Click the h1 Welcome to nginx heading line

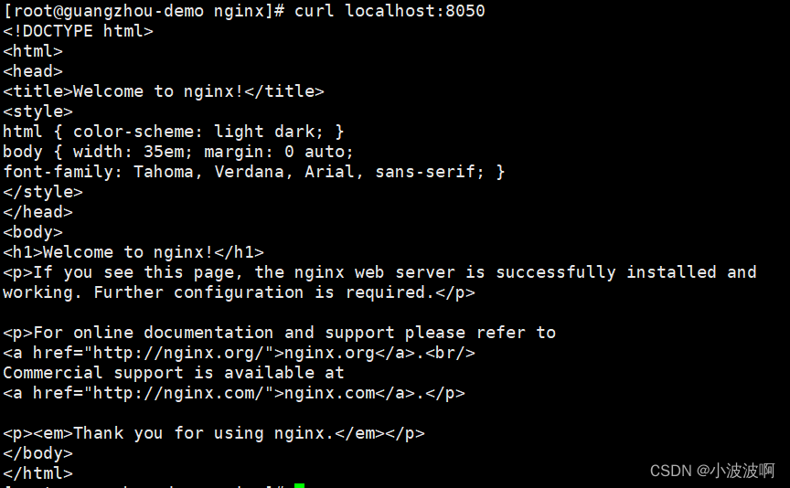pyautogui.click(x=133, y=252)
